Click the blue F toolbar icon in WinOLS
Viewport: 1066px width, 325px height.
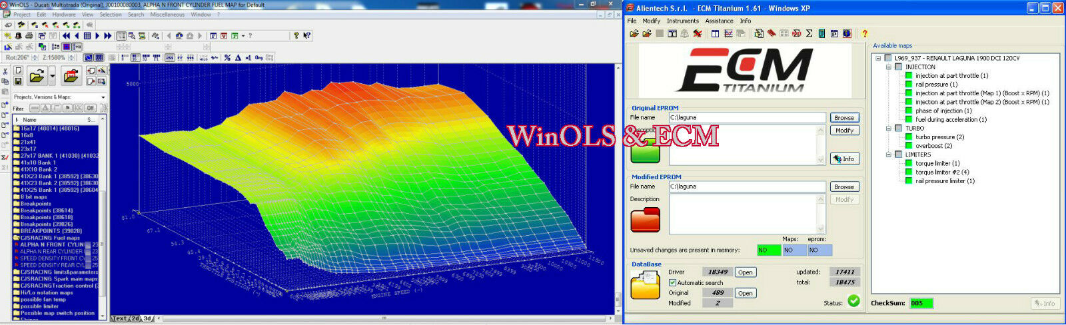point(213,35)
